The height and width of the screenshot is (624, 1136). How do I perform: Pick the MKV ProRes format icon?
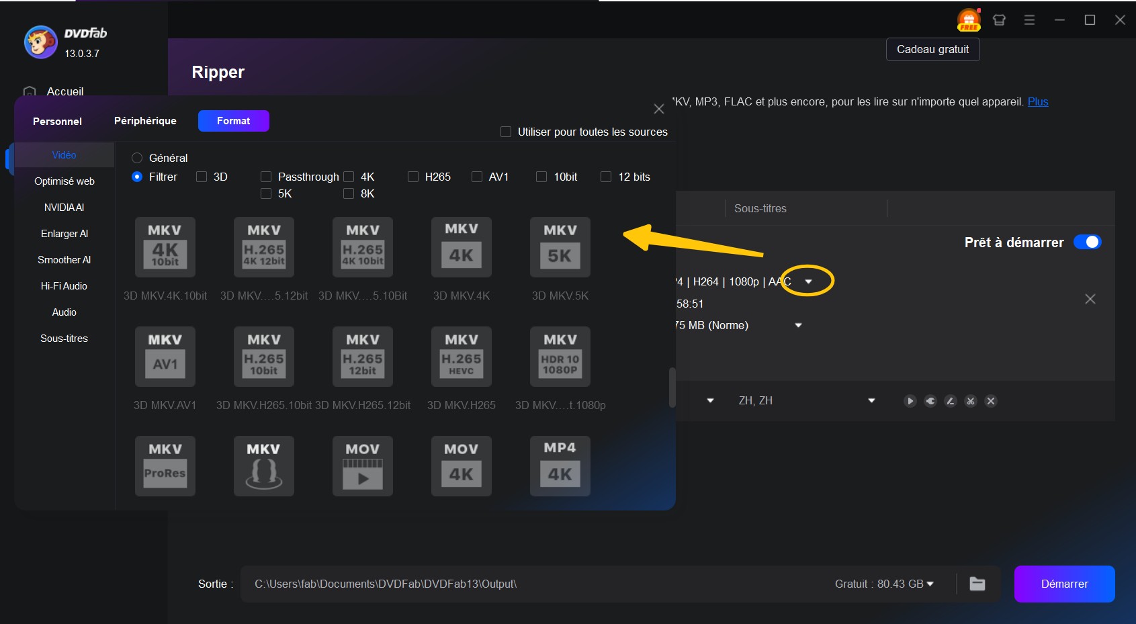[165, 466]
